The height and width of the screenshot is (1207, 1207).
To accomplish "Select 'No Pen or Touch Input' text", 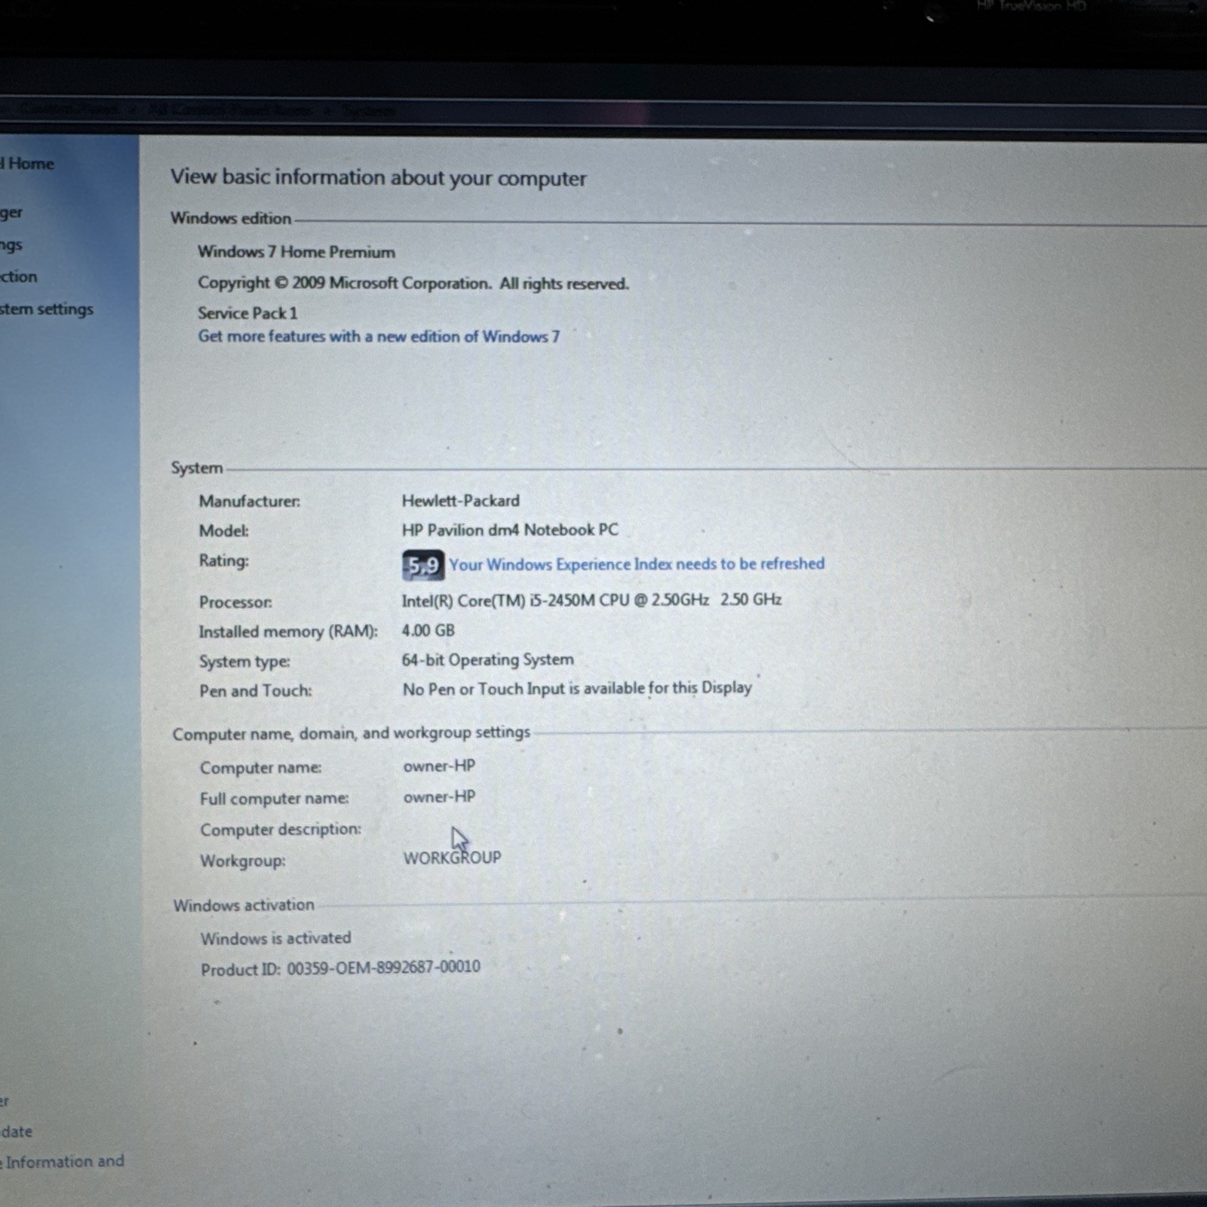I will 577,689.
